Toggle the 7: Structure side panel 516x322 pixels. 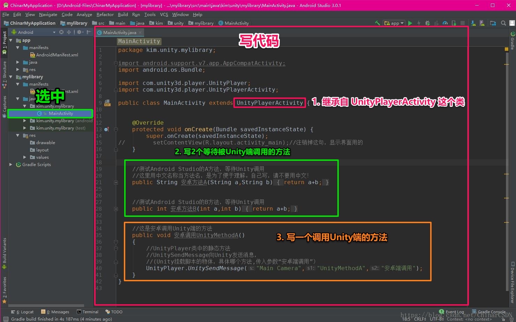(4, 74)
